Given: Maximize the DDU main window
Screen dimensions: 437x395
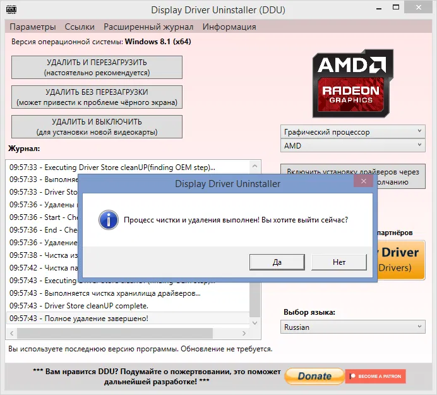Looking at the screenshot, I should click(396, 8).
